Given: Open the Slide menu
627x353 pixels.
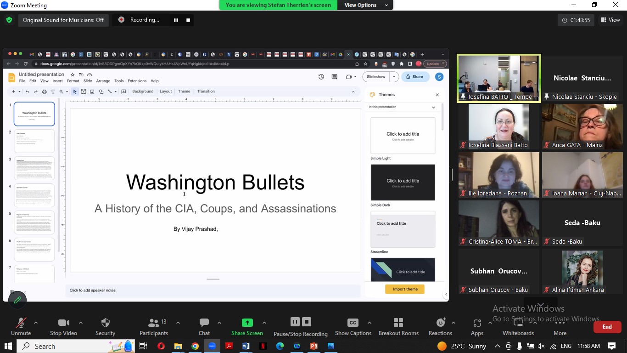Looking at the screenshot, I should (87, 81).
